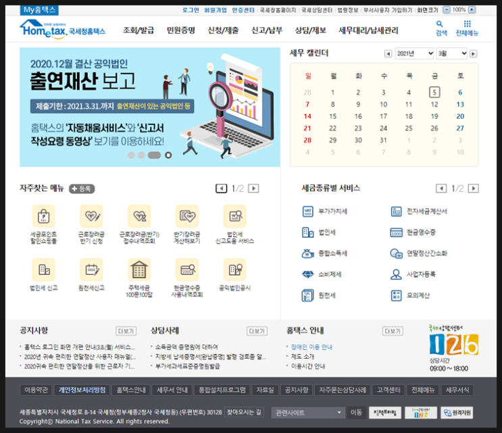The image size is (502, 433).
Task: Open 근로장려금(반기) 접수내역조회 icon
Action: tap(139, 216)
